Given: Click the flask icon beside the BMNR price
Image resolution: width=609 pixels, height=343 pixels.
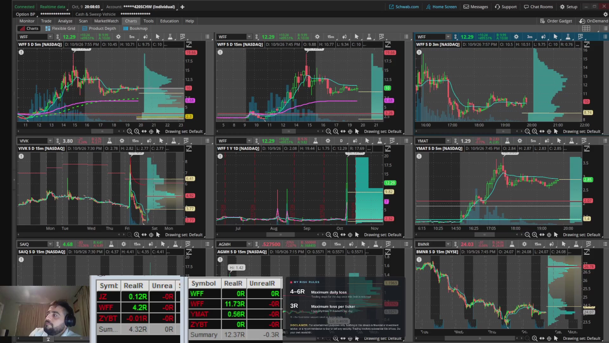Looking at the screenshot, I should (512, 244).
